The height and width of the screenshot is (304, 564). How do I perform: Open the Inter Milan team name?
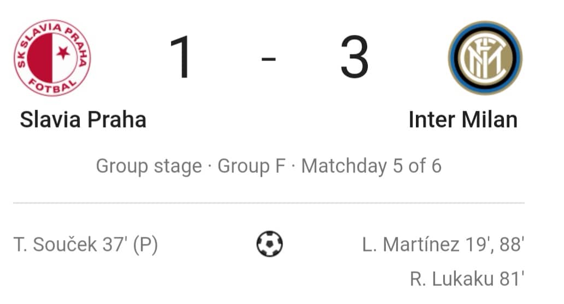463,120
